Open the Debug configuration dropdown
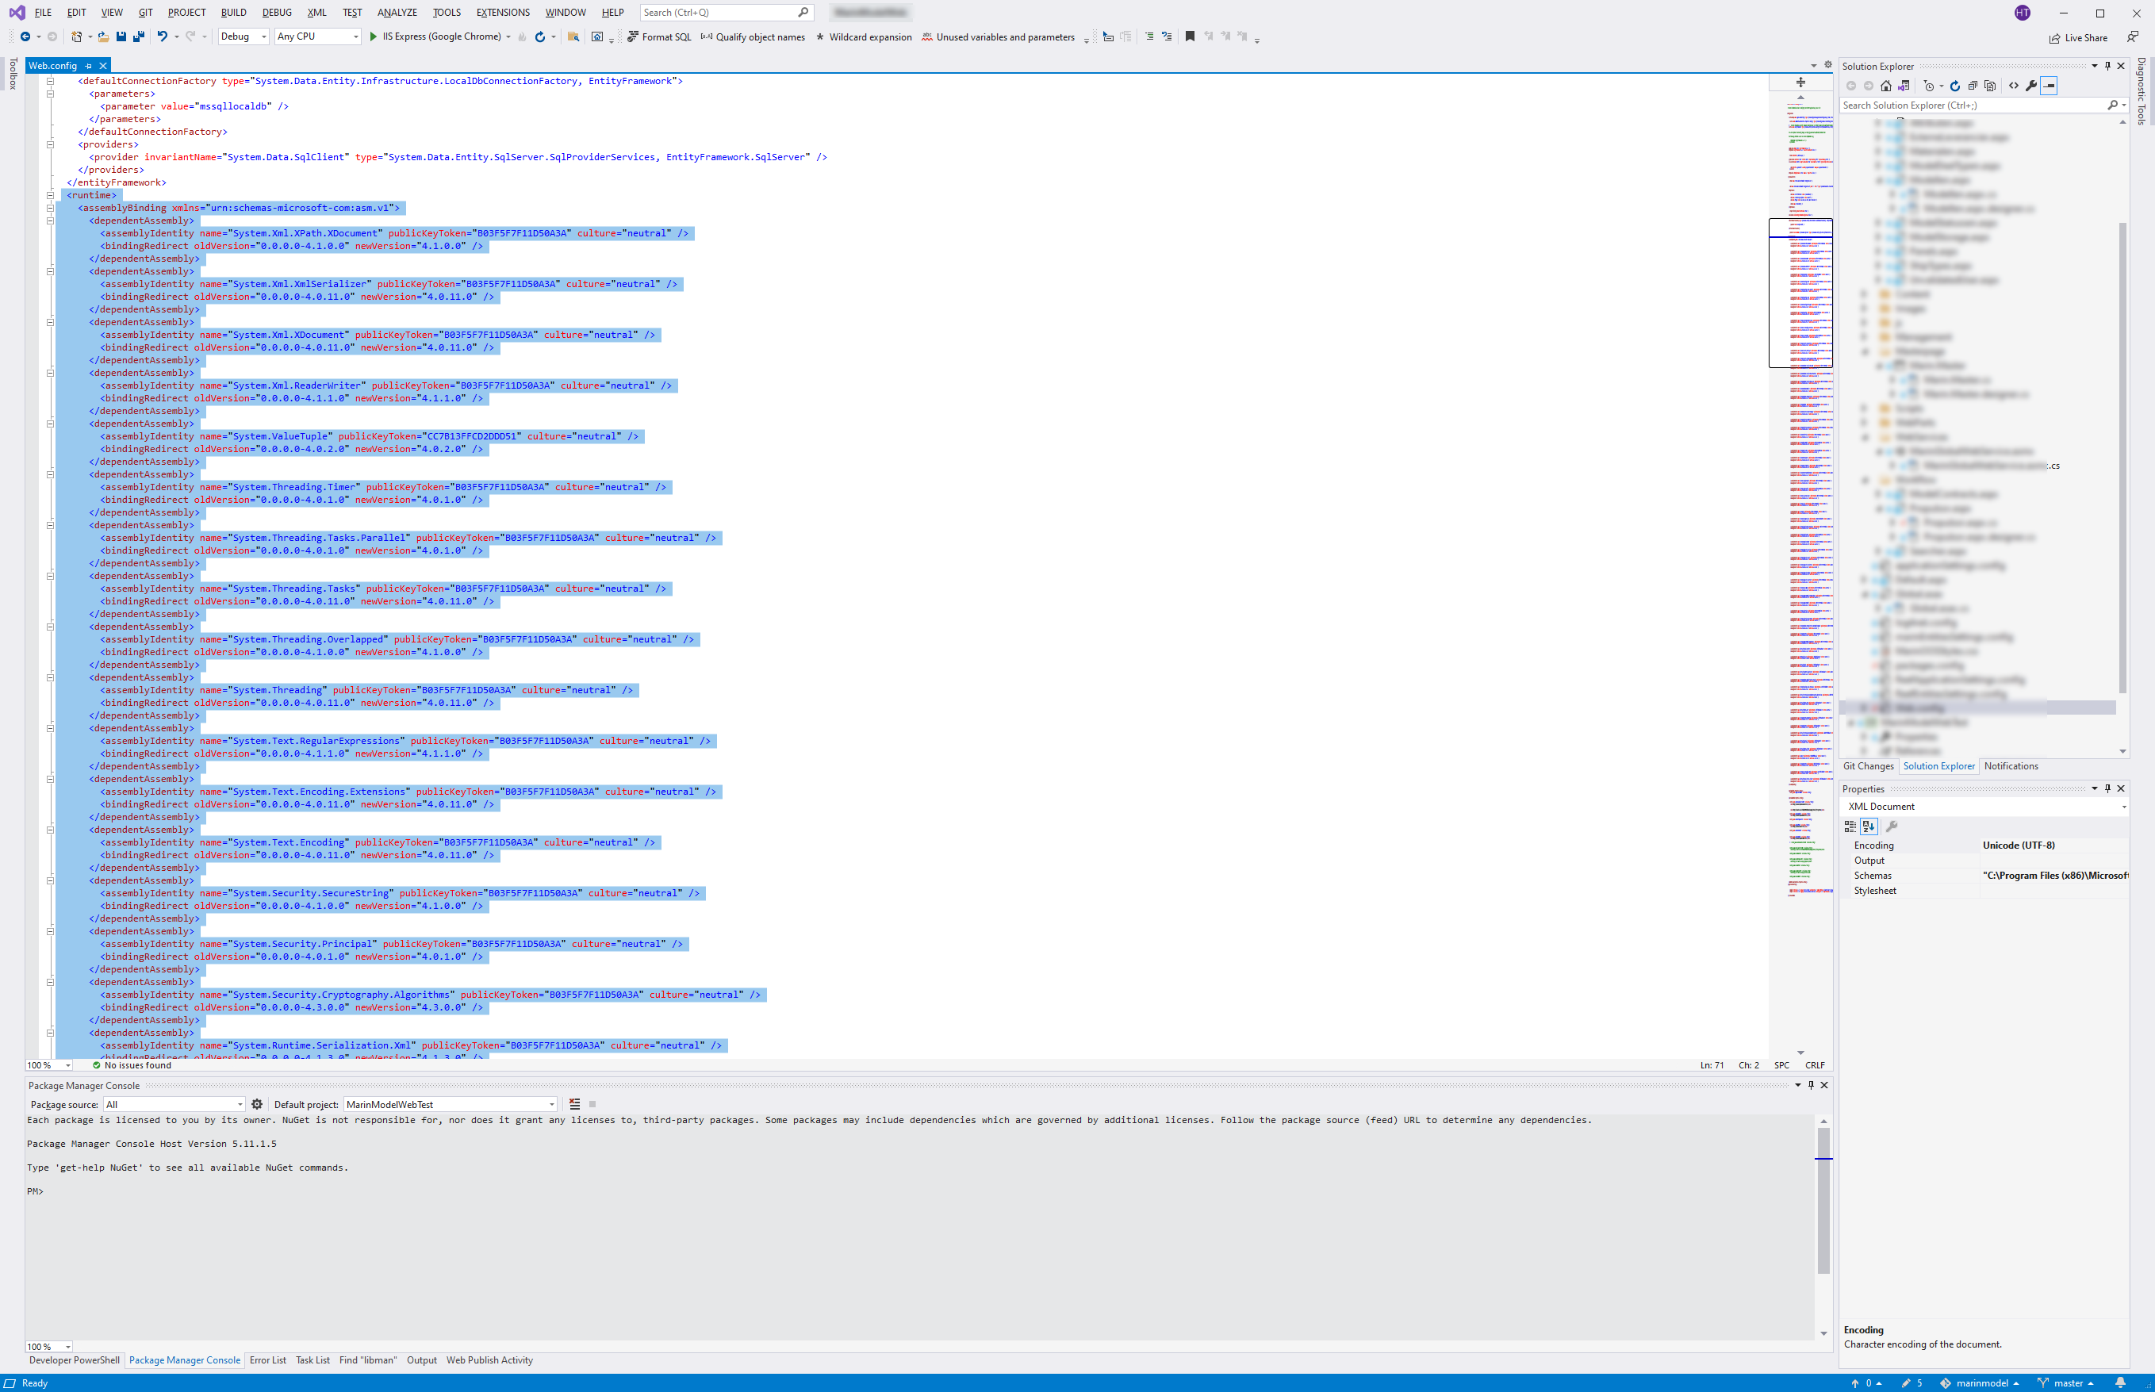2155x1392 pixels. 244,37
